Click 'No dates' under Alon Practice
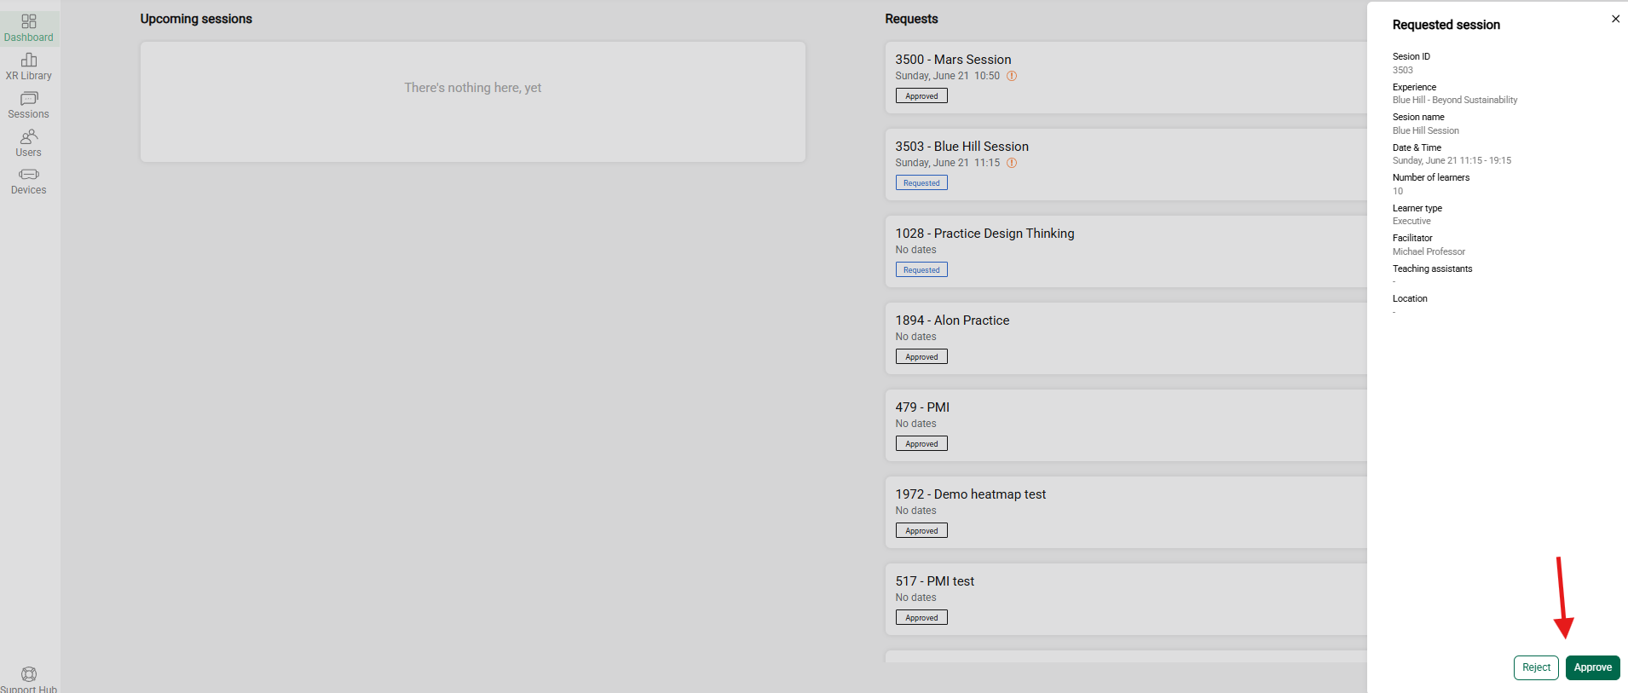The width and height of the screenshot is (1628, 693). [x=915, y=337]
